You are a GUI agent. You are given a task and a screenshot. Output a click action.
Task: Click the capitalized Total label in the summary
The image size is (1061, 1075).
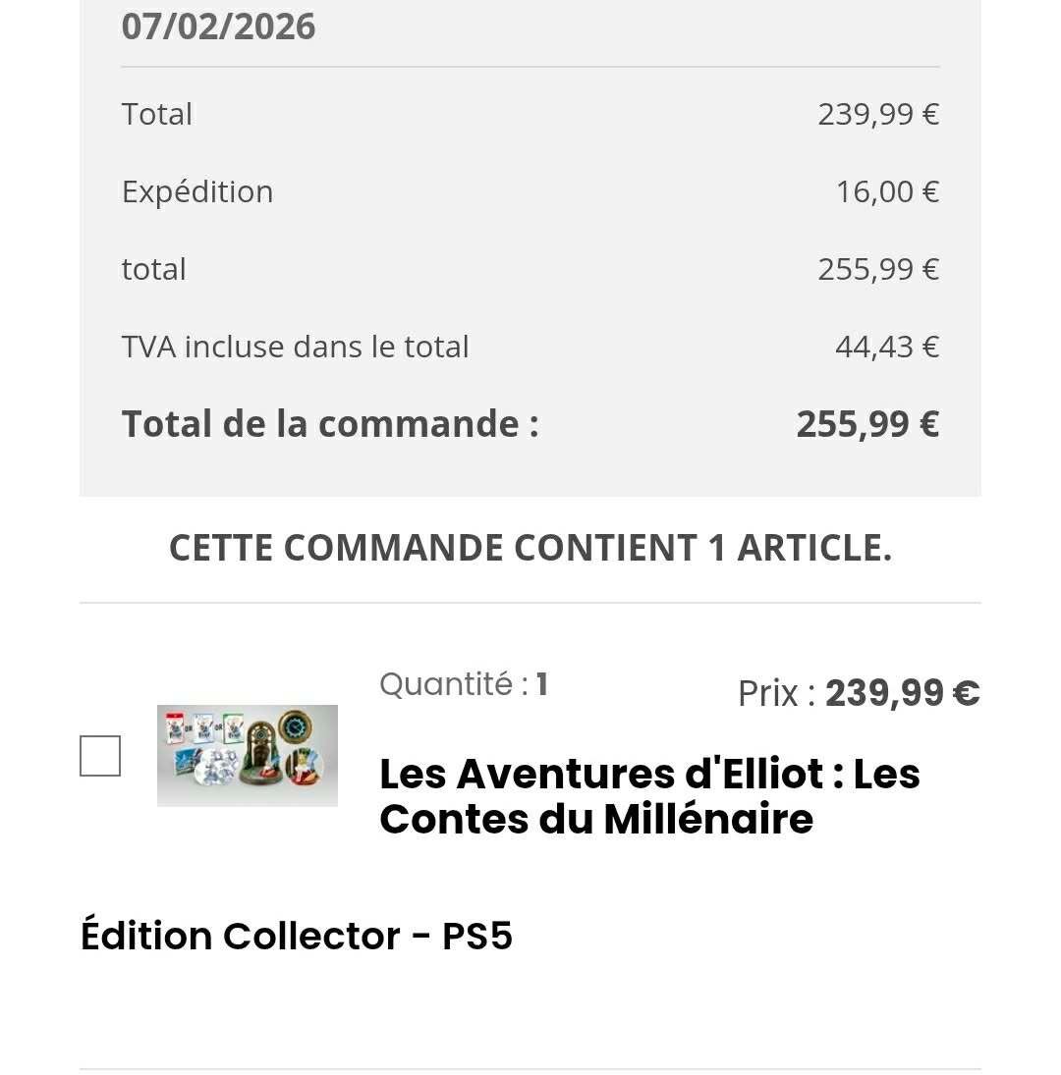157,114
